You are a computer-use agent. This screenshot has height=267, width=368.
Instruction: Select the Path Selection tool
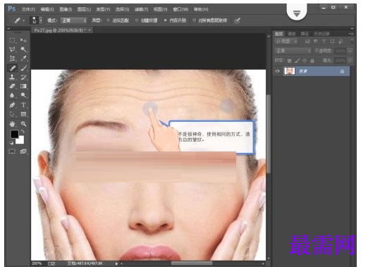click(13, 114)
